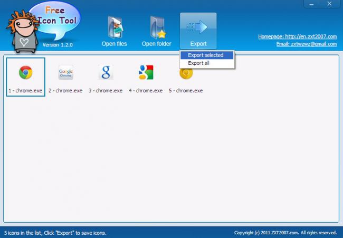Choose Export selected from the menu
Image resolution: width=343 pixels, height=238 pixels.
click(x=207, y=55)
